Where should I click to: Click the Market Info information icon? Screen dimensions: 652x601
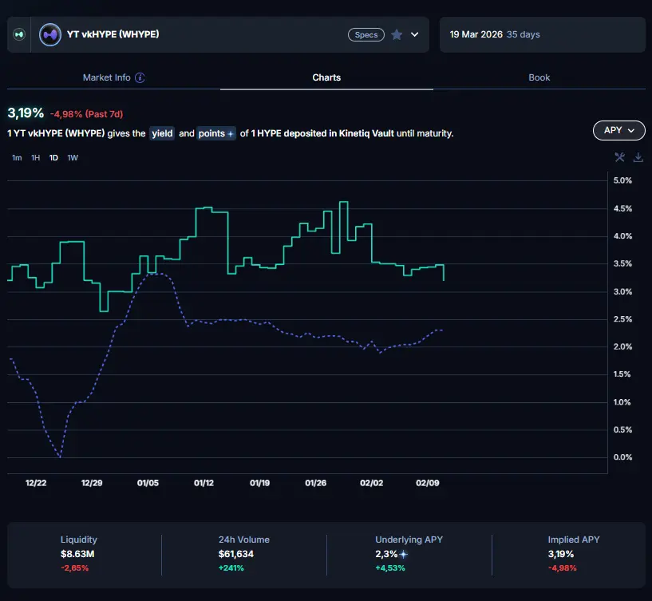(140, 77)
